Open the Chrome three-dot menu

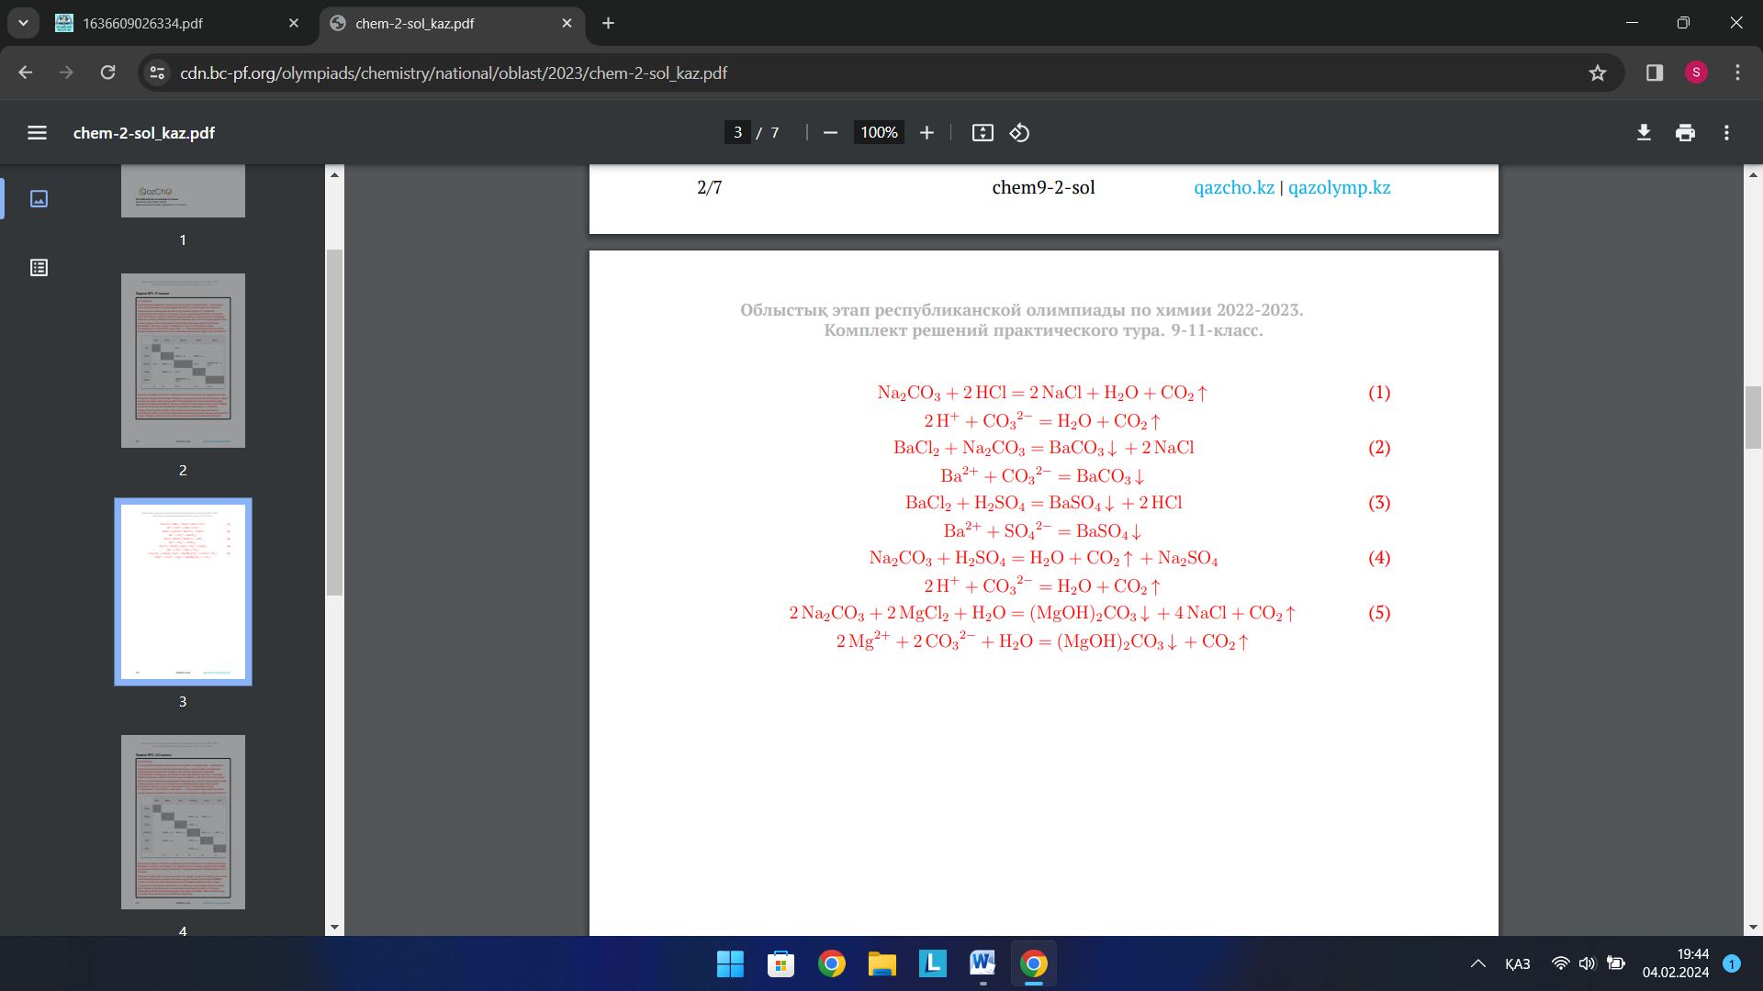point(1737,72)
